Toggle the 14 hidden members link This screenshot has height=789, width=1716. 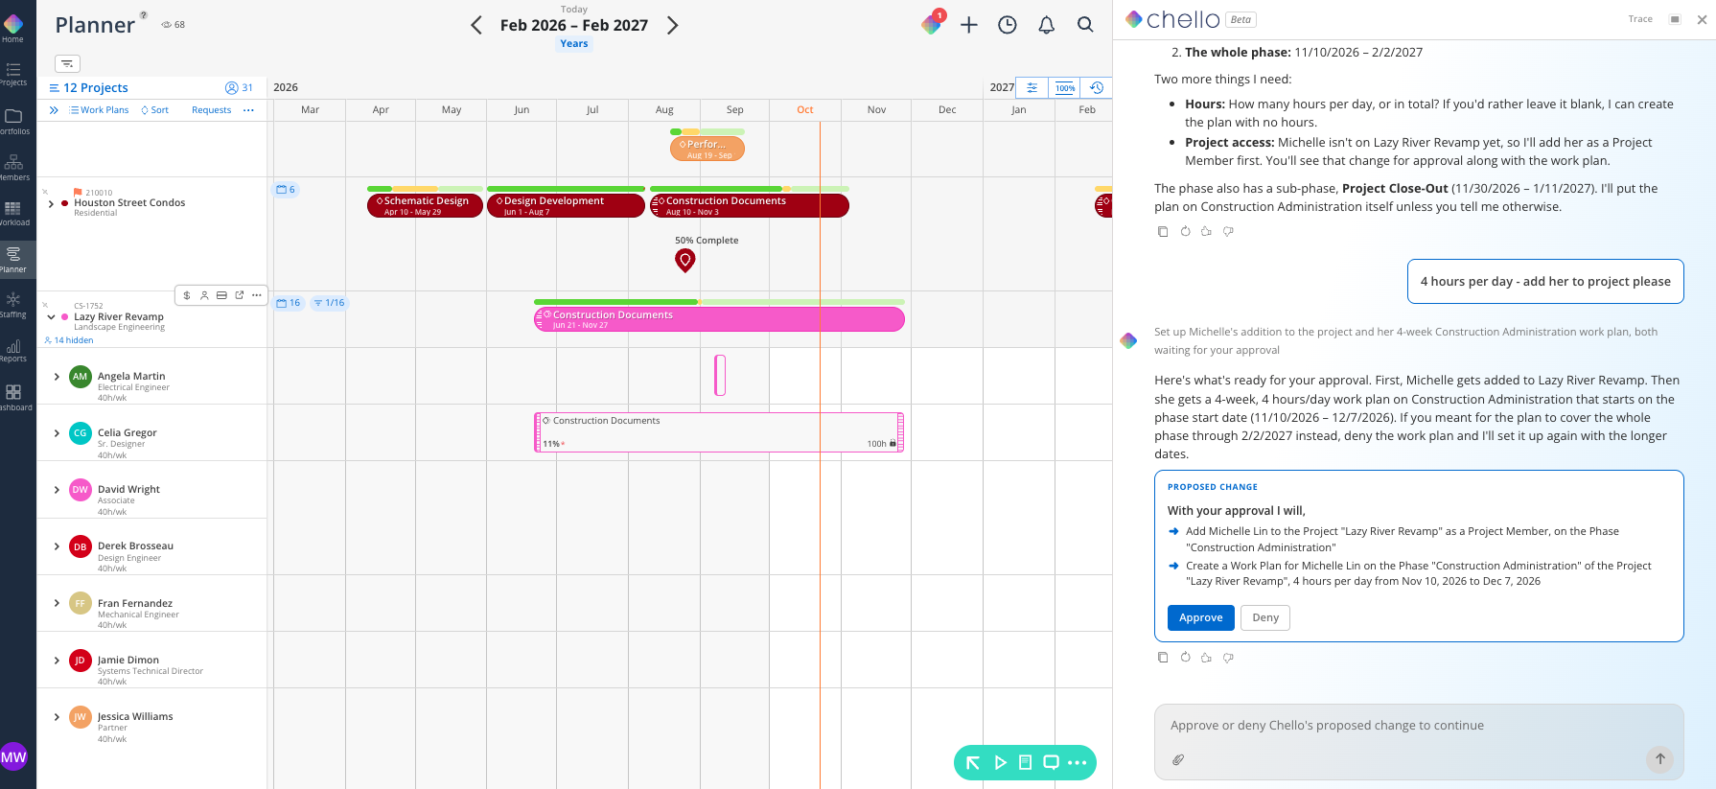coord(69,340)
